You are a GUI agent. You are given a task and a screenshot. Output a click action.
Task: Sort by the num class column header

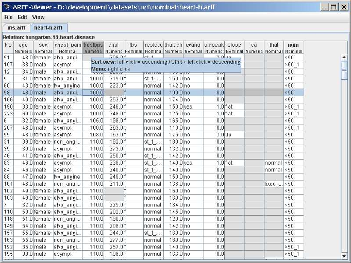[293, 48]
